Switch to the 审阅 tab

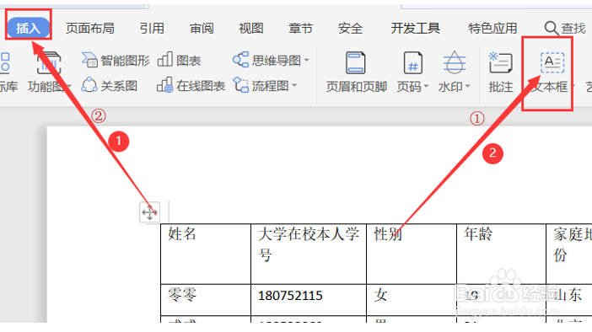202,29
